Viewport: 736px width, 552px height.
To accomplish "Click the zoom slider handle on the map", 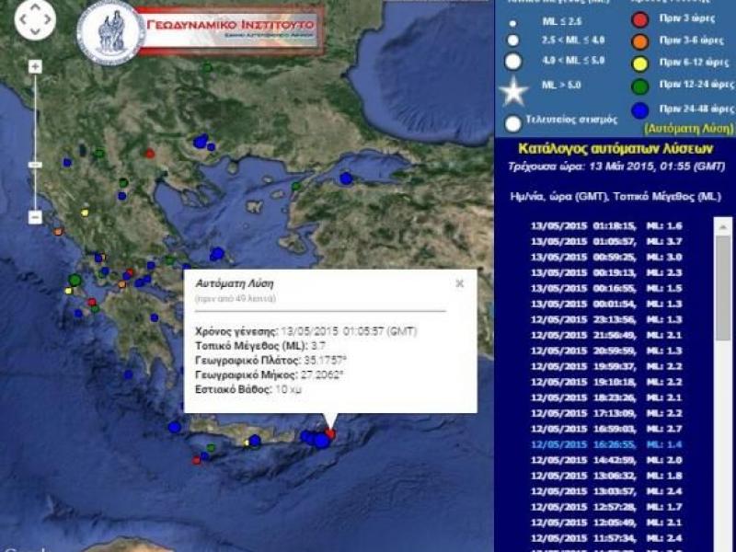I will click(x=34, y=163).
